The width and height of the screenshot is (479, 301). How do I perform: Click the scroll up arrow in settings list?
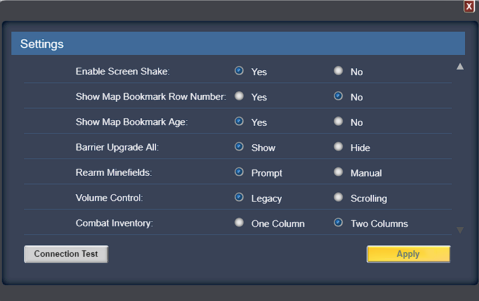pyautogui.click(x=460, y=66)
